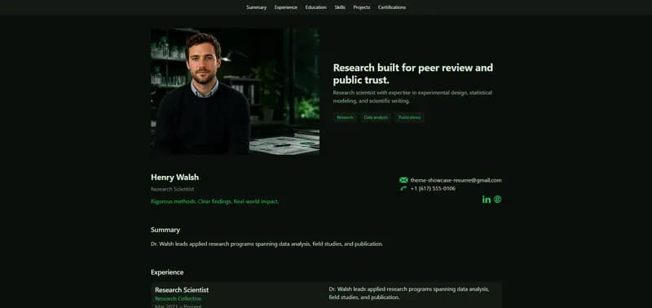Click the Research Collective company name
Viewport: 652px width, 308px height.
pyautogui.click(x=178, y=298)
